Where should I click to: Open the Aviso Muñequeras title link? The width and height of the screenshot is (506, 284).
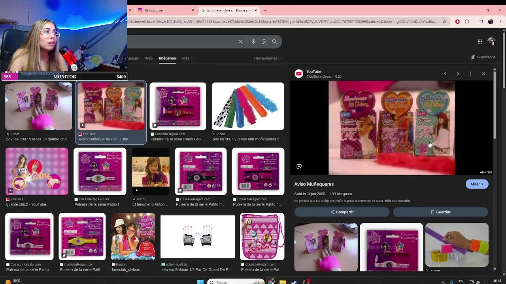(314, 184)
